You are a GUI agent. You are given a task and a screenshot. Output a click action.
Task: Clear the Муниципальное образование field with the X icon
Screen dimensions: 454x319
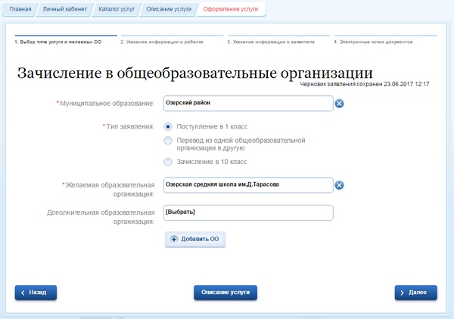coord(339,104)
